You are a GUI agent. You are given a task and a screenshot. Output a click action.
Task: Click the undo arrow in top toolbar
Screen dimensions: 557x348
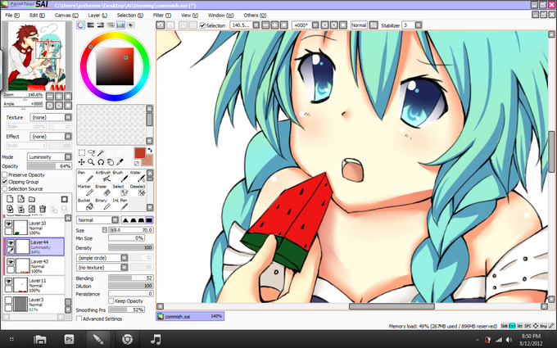pos(161,25)
